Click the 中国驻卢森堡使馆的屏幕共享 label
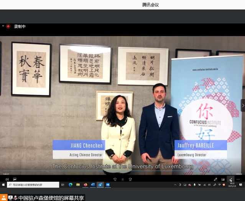 tap(51, 198)
